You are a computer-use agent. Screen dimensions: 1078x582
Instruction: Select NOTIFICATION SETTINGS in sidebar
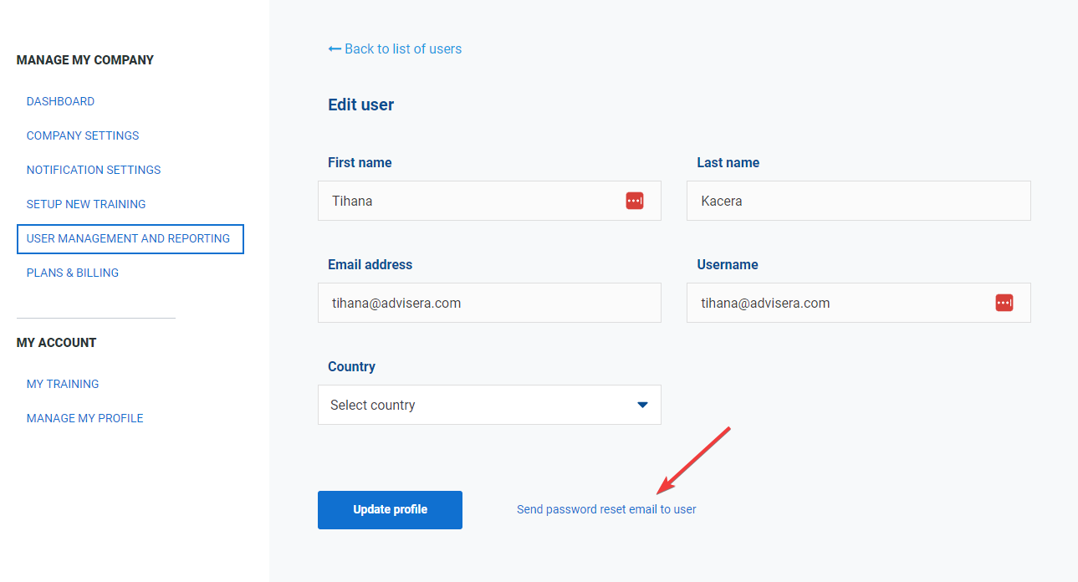93,170
